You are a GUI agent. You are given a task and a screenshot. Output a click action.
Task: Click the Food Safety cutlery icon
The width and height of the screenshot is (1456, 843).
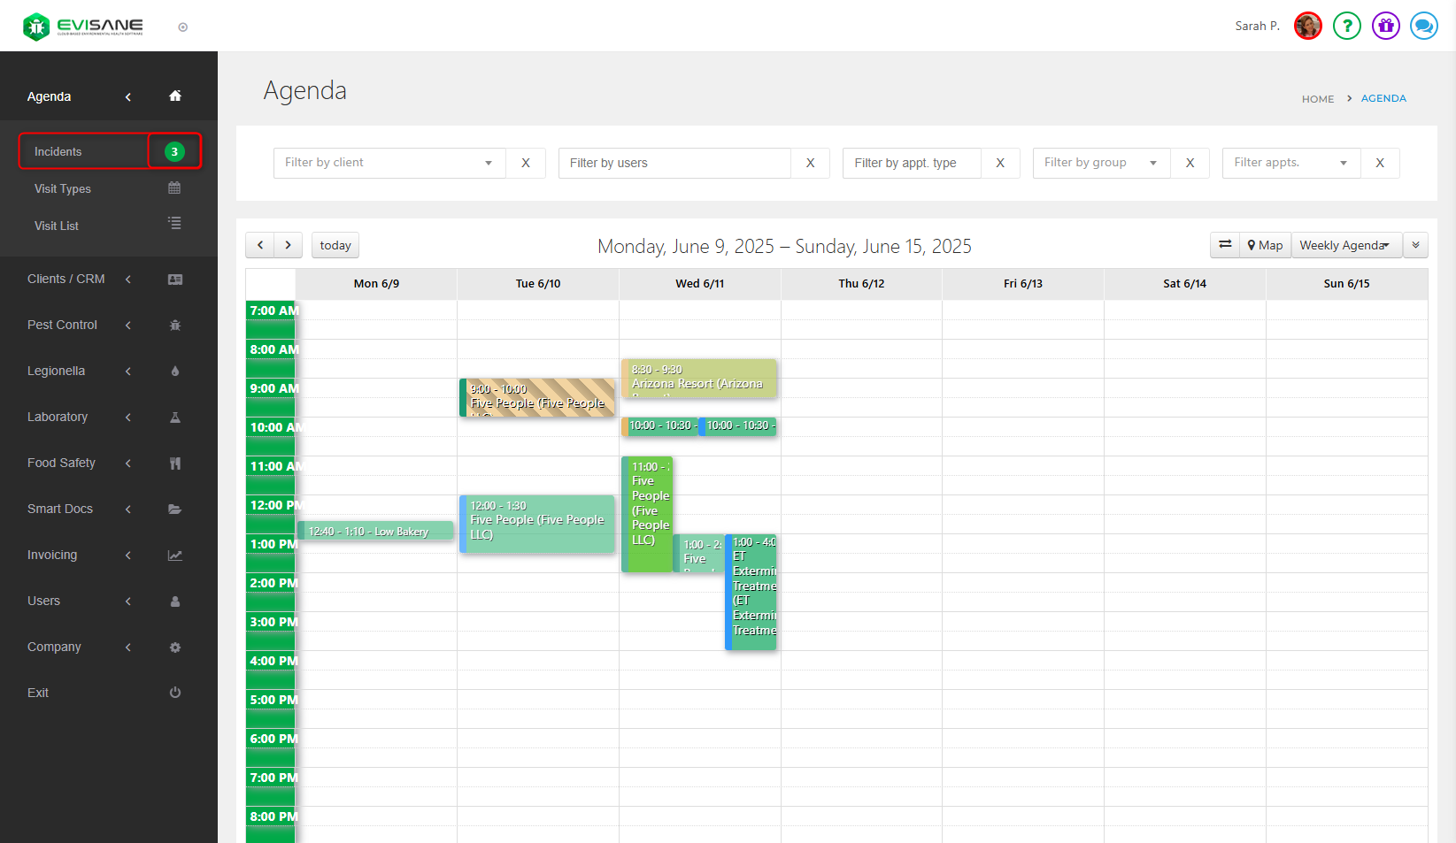tap(175, 463)
